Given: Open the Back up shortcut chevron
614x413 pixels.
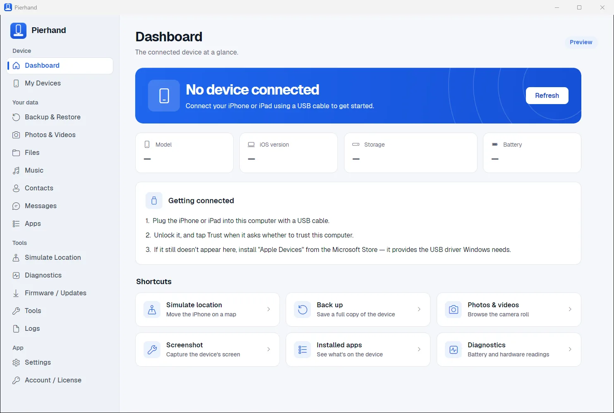Looking at the screenshot, I should click(x=419, y=309).
